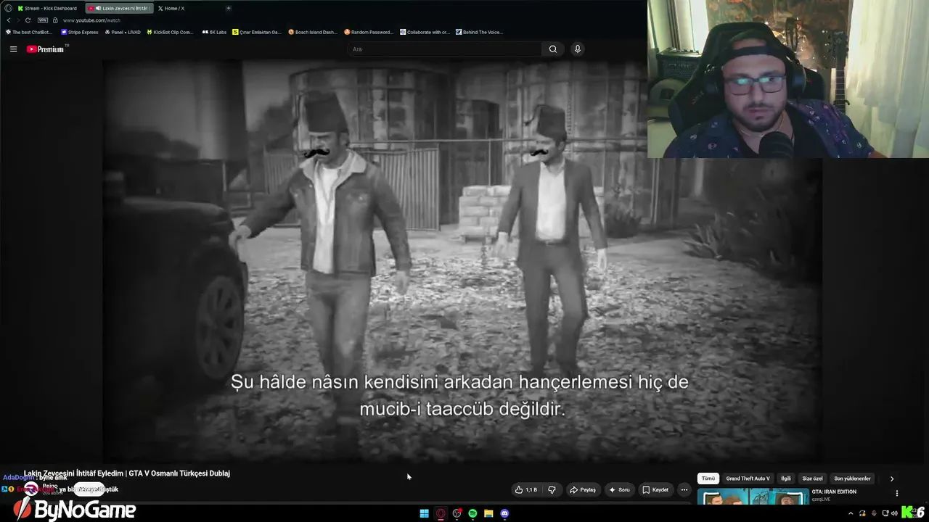929x522 pixels.
Task: Open the Stripe Express bookmark
Action: [x=80, y=32]
